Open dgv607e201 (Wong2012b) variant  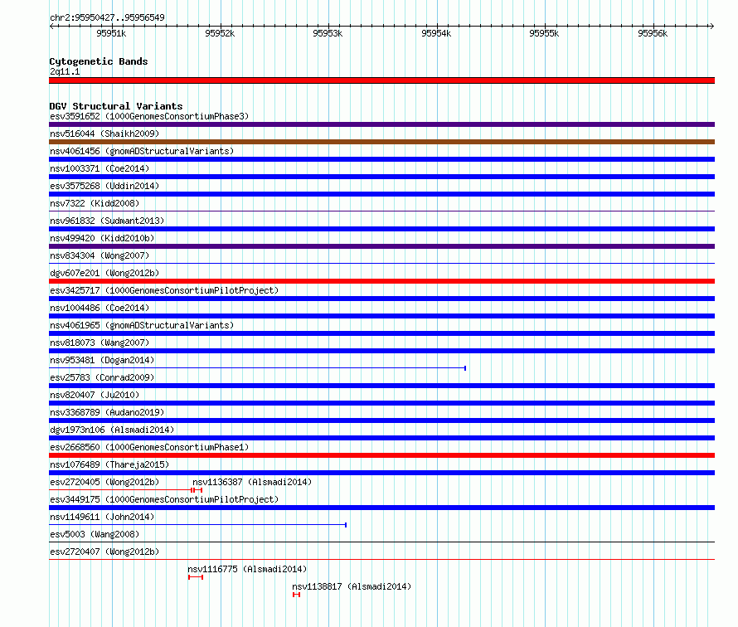coord(104,273)
